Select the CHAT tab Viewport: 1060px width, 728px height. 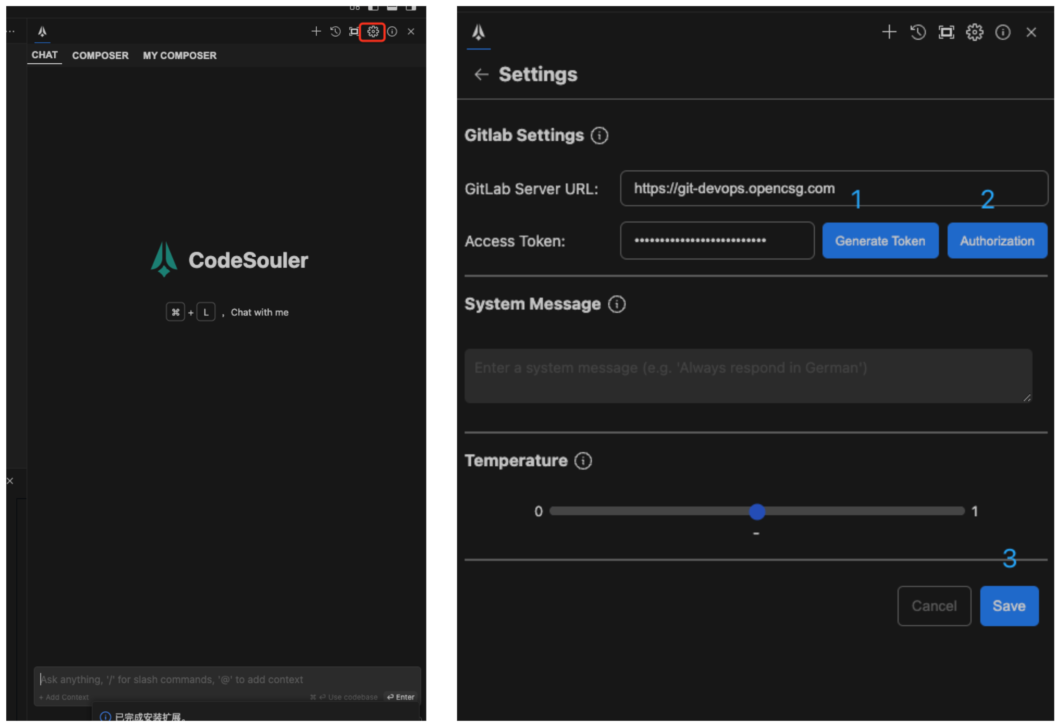point(44,55)
